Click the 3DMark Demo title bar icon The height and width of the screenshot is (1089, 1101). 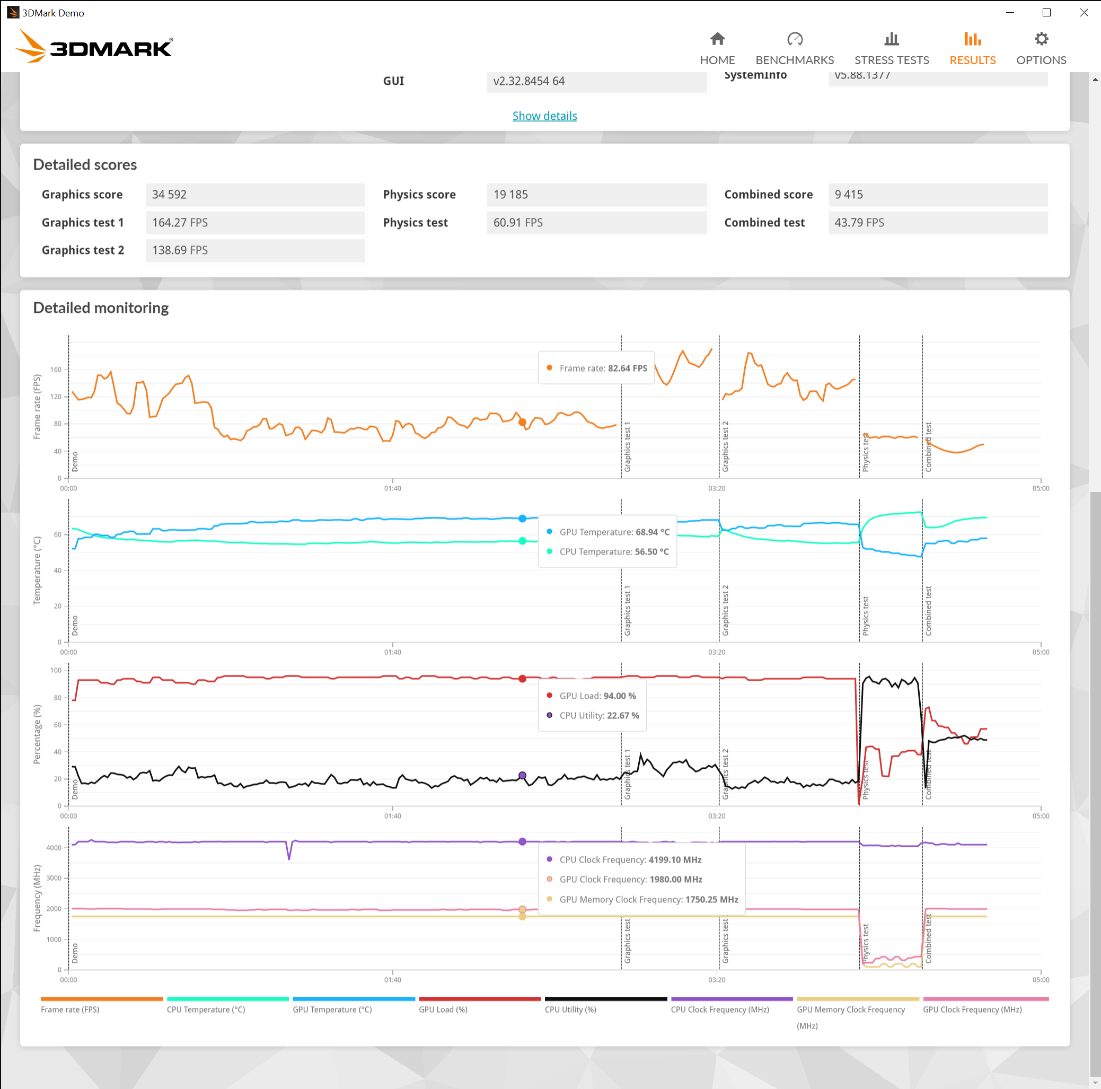pos(12,13)
